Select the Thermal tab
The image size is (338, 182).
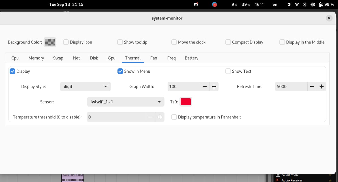pyautogui.click(x=133, y=58)
